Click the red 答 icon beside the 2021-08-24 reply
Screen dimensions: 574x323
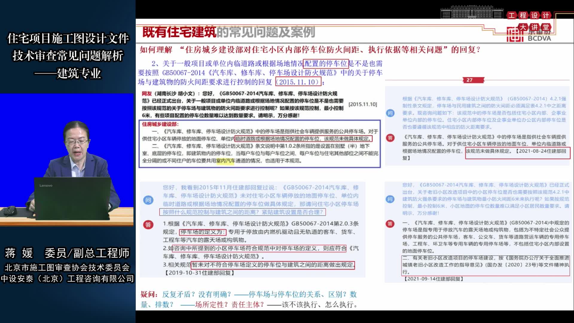390,138
